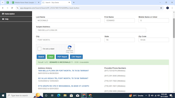Click the blue Search button
This screenshot has height=98, width=175.
coord(41,57)
